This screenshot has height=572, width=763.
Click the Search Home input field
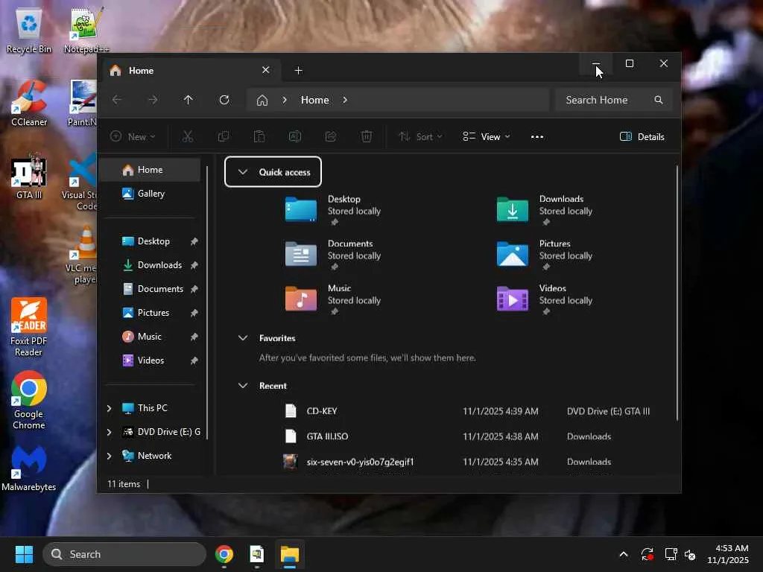click(x=605, y=100)
